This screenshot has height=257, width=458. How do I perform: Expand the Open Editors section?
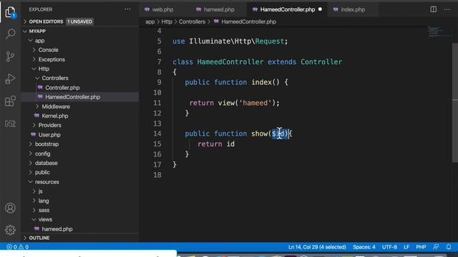click(46, 21)
